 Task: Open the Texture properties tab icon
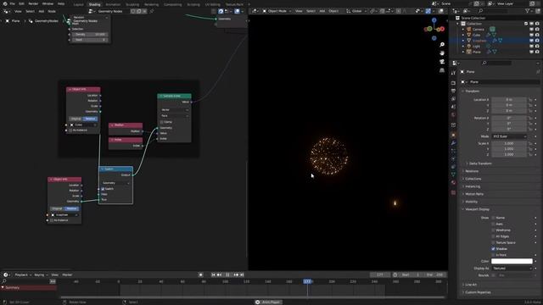(x=453, y=192)
